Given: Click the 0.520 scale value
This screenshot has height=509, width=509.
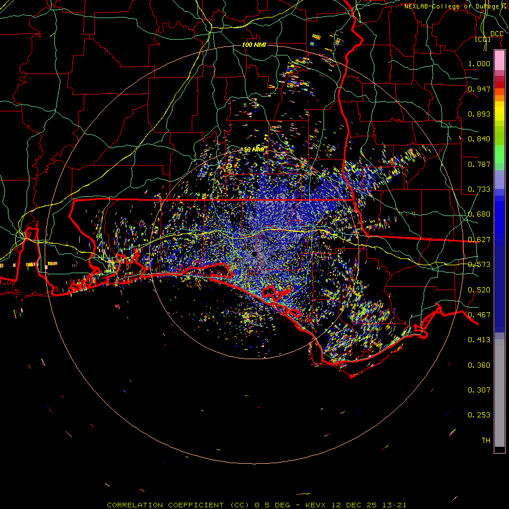Looking at the screenshot, I should click(x=479, y=290).
